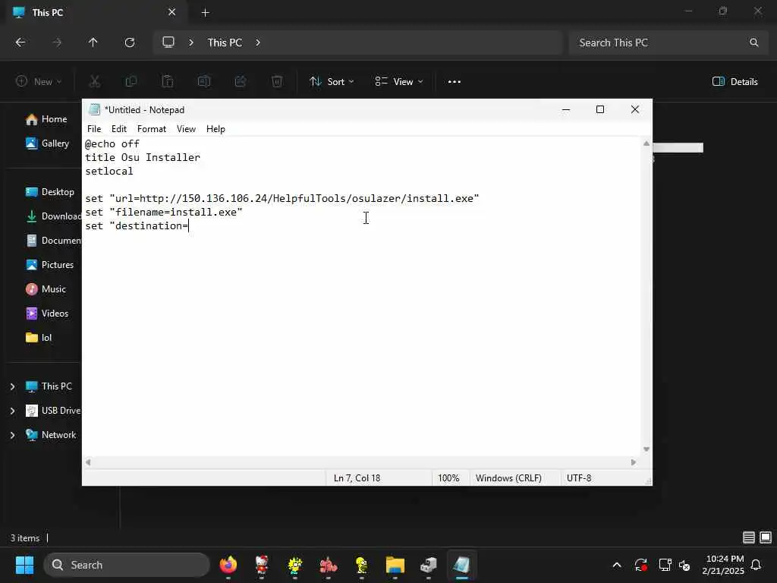Image resolution: width=777 pixels, height=583 pixels.
Task: Go forward in File Explorer
Action: tap(57, 43)
